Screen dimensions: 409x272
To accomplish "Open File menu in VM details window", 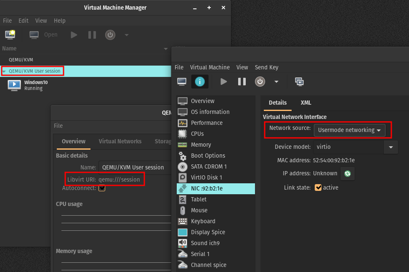I will pos(179,67).
